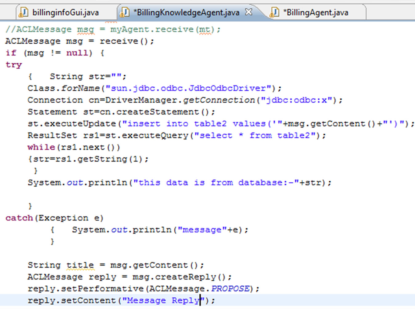Select the BillingKnowledgeAgent.java tab title
The height and width of the screenshot is (309, 415).
pos(186,13)
